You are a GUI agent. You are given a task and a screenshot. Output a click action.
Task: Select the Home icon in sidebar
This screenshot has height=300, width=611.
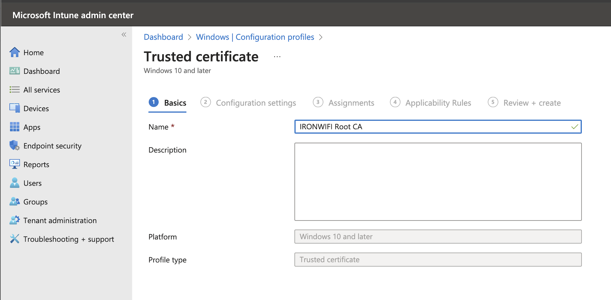coord(15,52)
